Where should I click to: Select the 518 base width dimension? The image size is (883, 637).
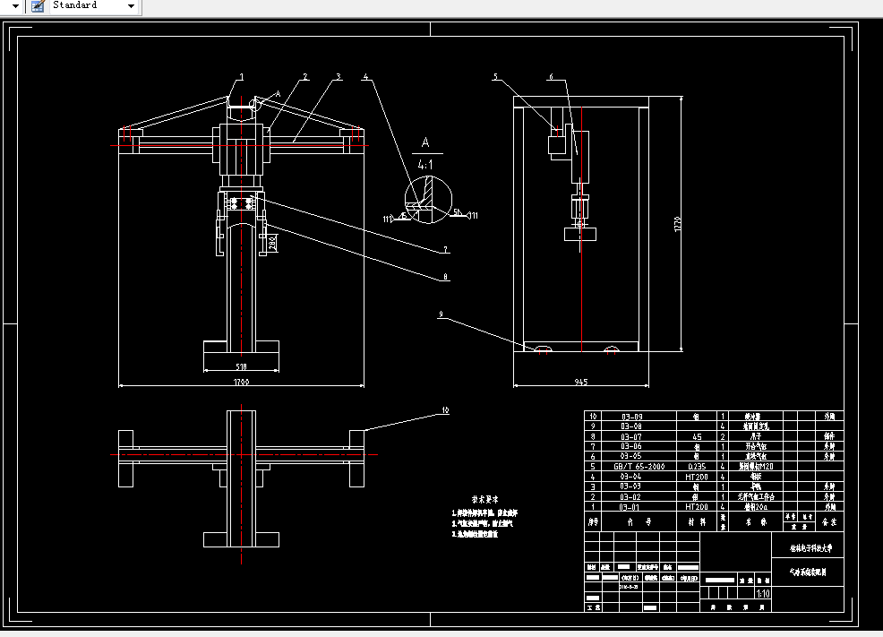[241, 366]
